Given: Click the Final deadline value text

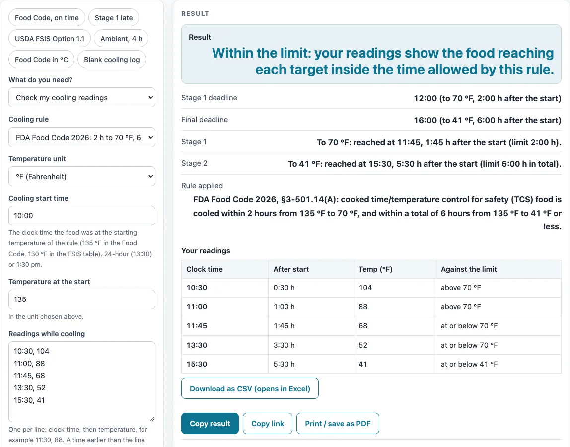Looking at the screenshot, I should pyautogui.click(x=488, y=120).
